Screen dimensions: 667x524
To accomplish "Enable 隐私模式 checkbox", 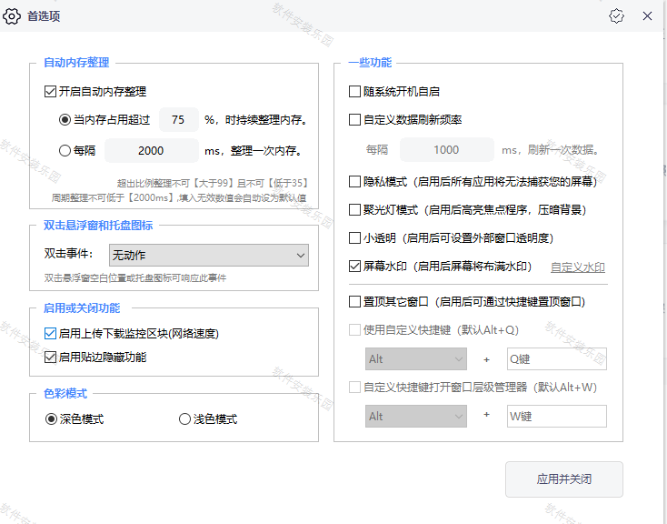I will (355, 182).
